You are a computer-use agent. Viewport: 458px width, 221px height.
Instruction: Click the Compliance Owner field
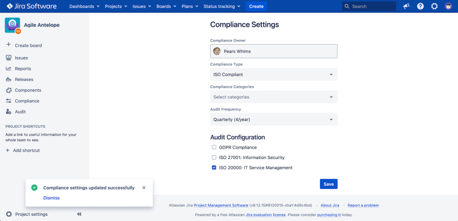[x=273, y=51]
